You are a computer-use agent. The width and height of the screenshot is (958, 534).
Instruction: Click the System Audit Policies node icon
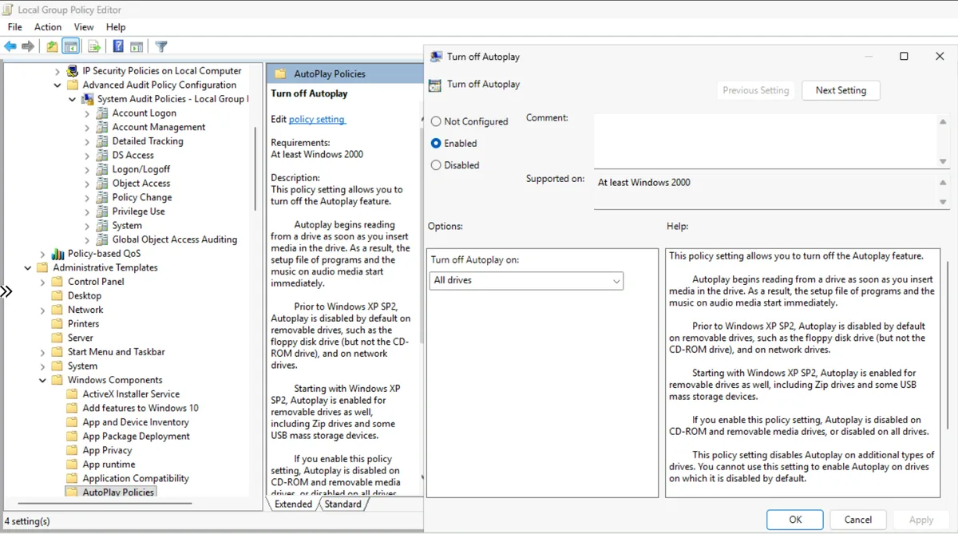click(x=89, y=99)
